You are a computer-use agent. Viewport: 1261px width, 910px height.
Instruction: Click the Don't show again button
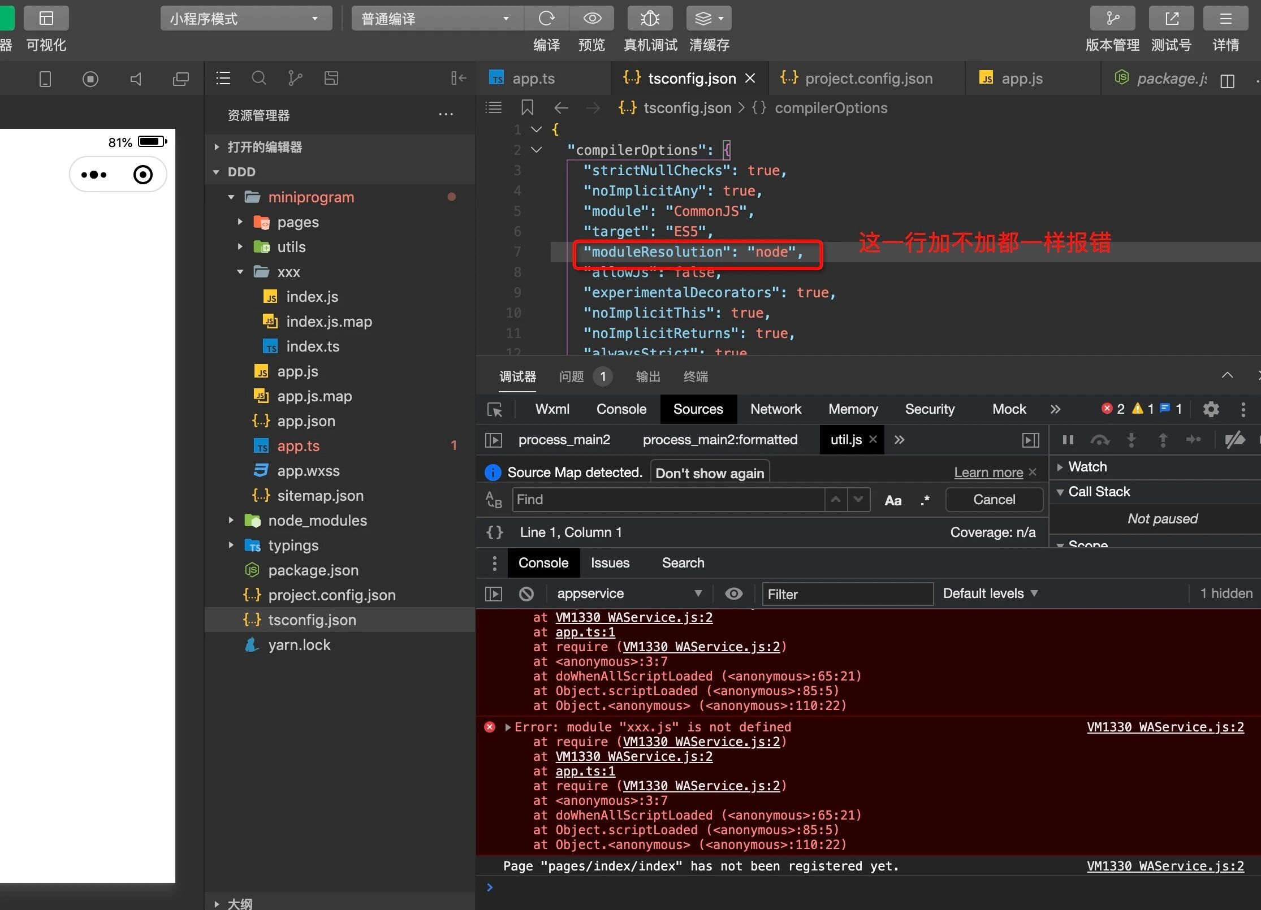[x=709, y=473]
